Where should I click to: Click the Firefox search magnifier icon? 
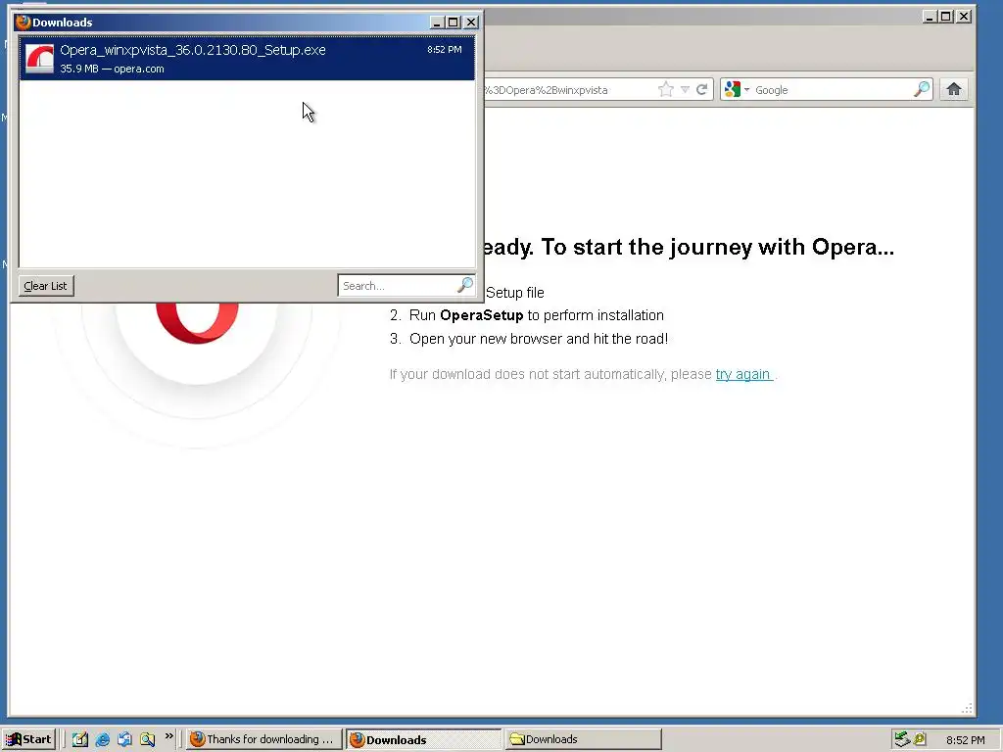point(922,89)
